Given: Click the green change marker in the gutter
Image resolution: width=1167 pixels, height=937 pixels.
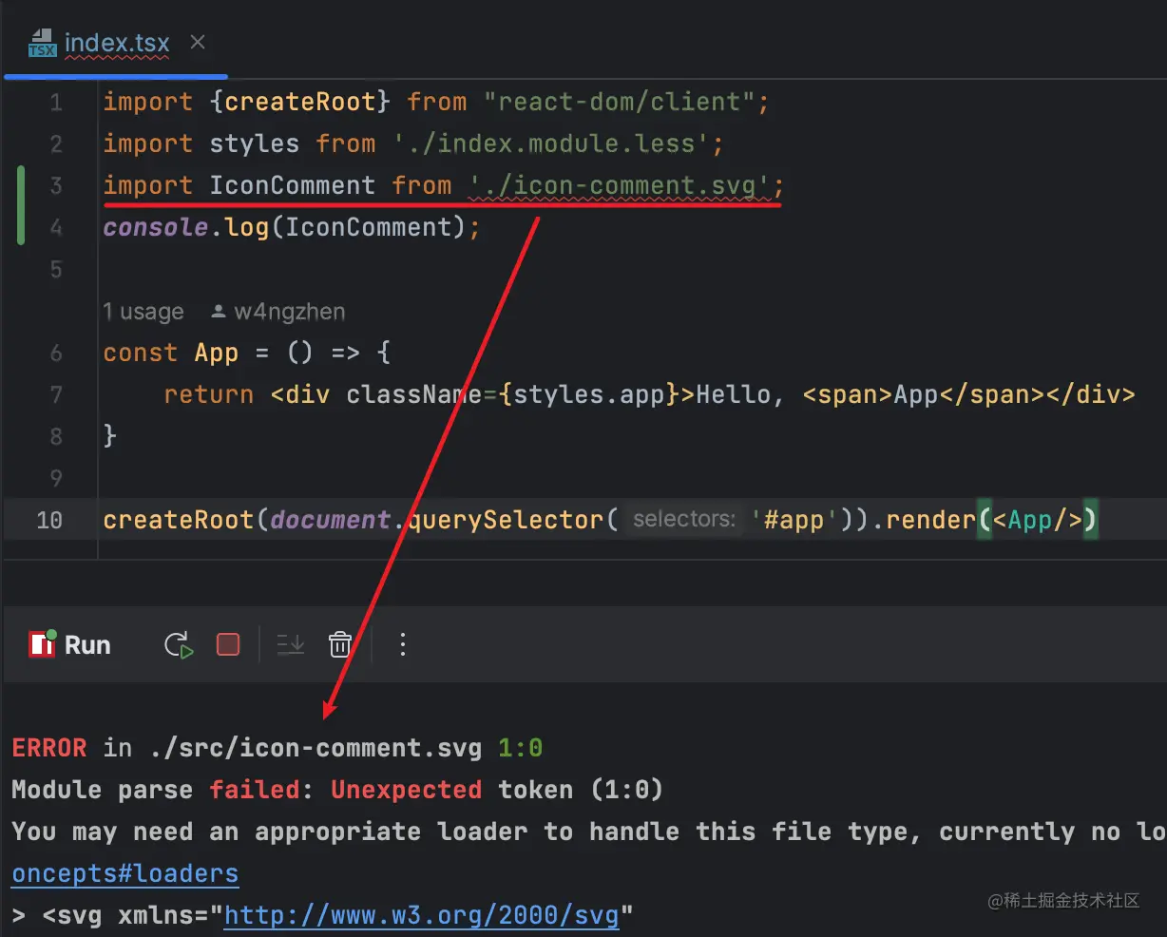Looking at the screenshot, I should click(x=20, y=204).
